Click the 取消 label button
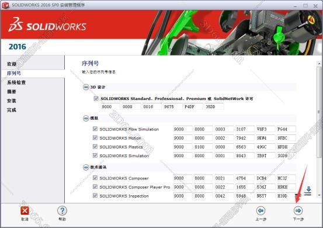 point(25,219)
